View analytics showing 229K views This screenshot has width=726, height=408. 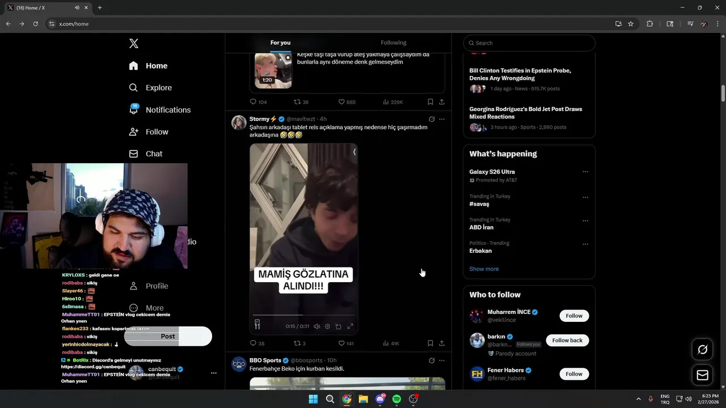[x=392, y=102]
